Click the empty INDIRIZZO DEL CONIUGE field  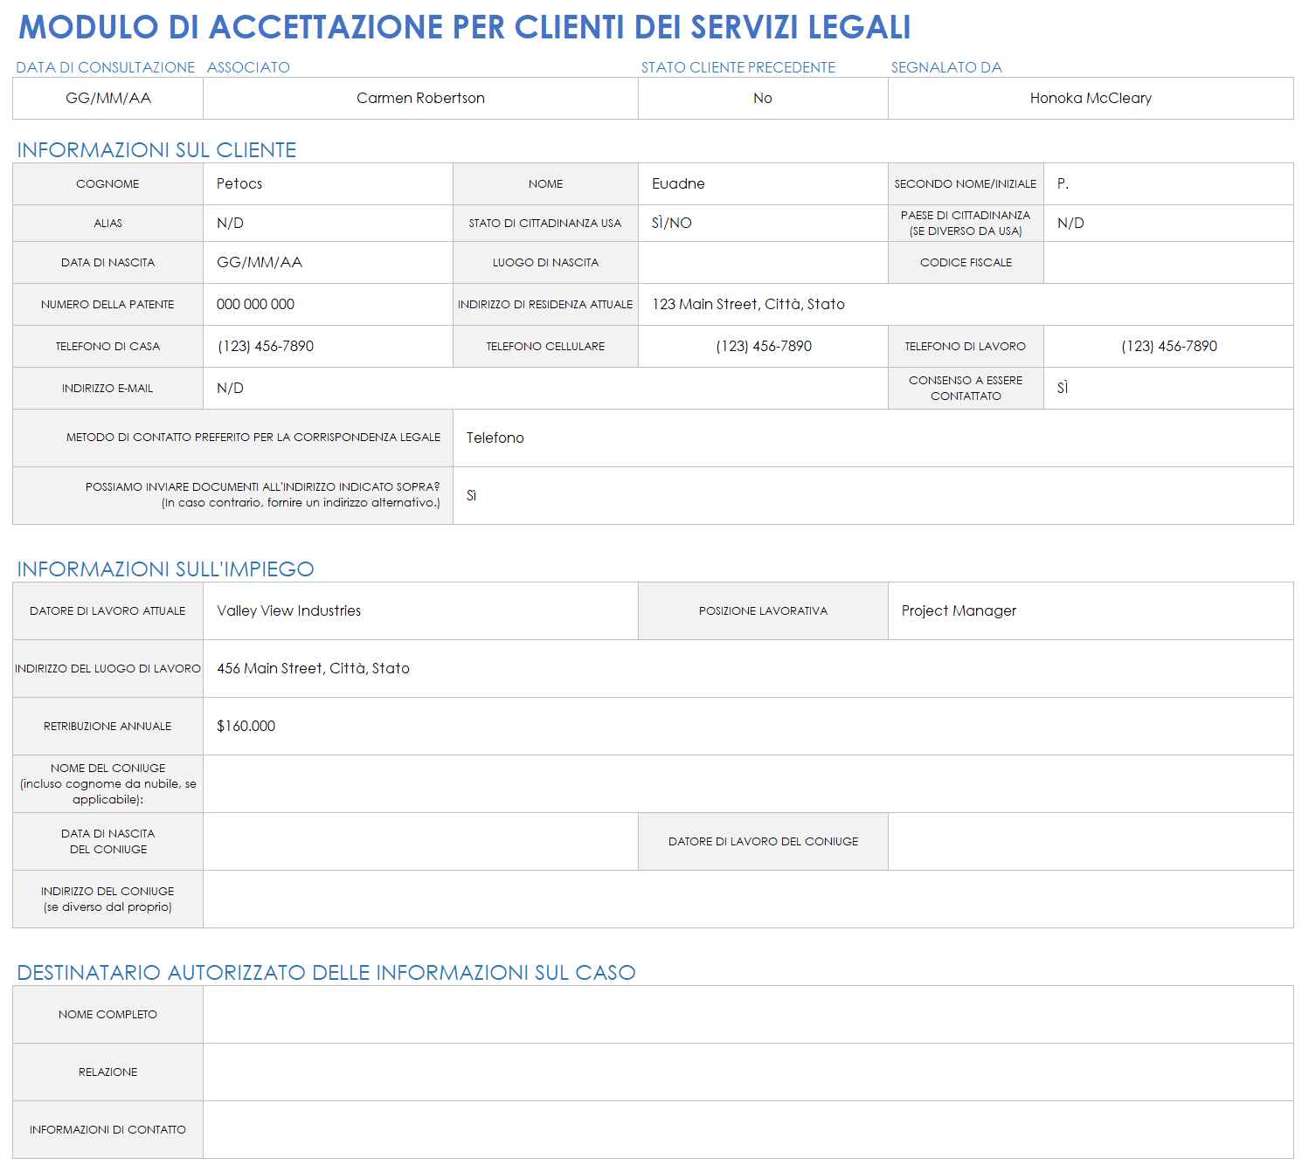coord(748,899)
